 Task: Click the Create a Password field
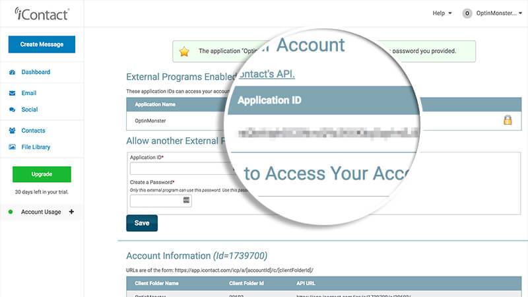pos(160,201)
